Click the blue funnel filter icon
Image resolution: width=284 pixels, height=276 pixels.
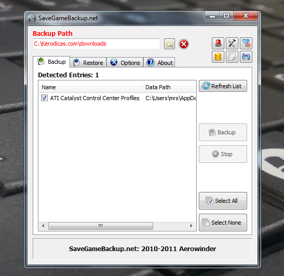point(246,43)
